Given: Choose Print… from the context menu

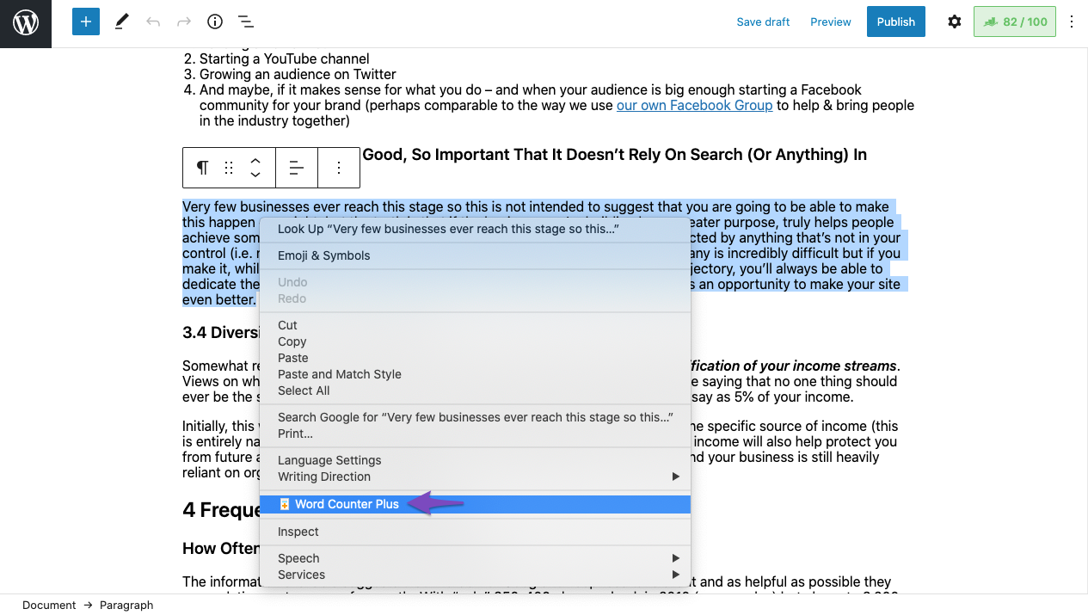Looking at the screenshot, I should click(475, 434).
